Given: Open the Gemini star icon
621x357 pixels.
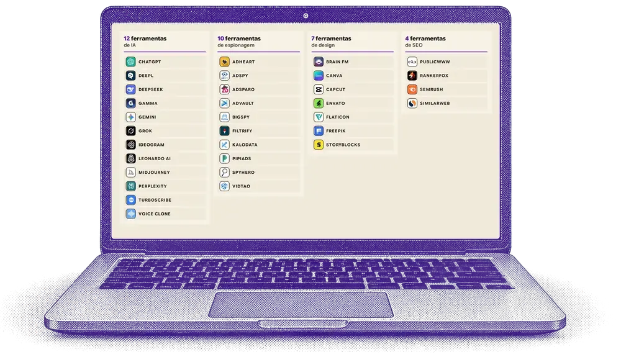Looking at the screenshot, I should pos(130,117).
